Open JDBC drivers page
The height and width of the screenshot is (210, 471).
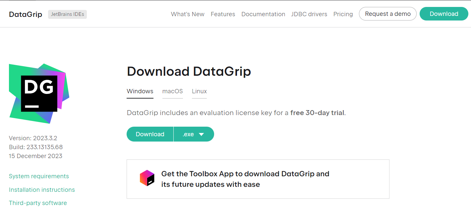pos(309,14)
